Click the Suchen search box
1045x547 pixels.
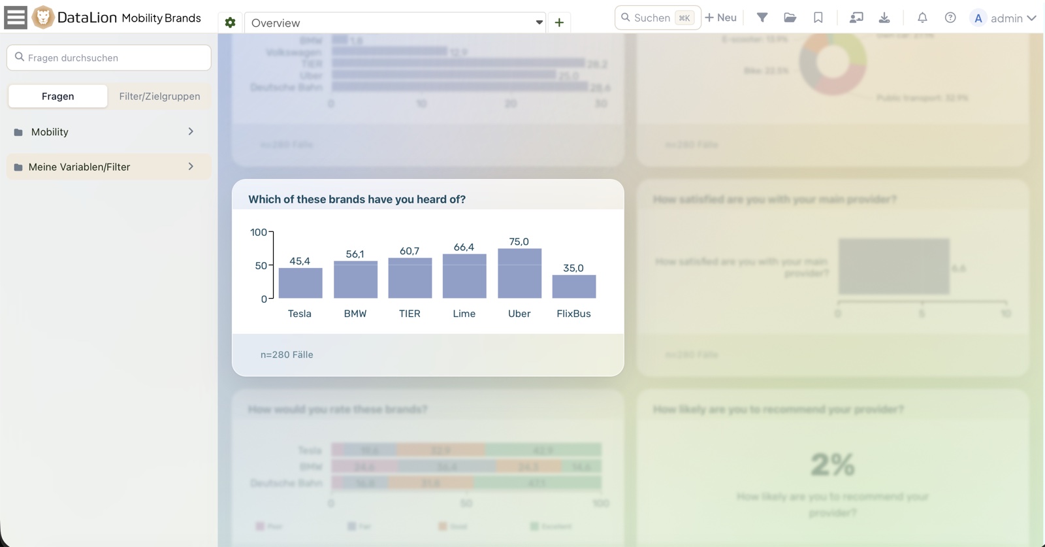(x=658, y=18)
